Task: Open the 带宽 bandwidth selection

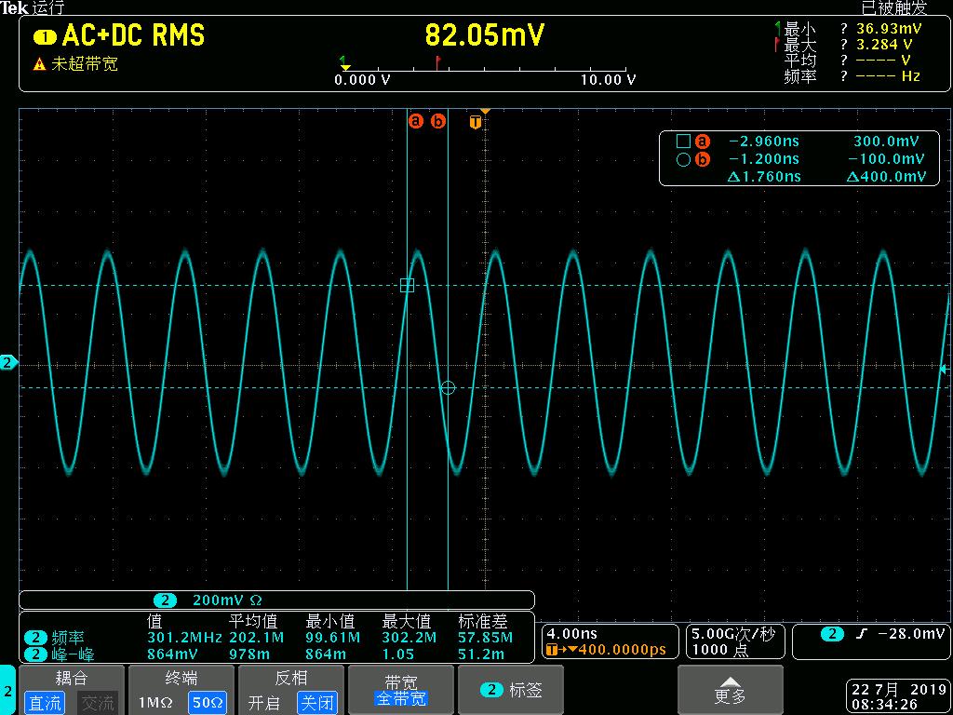Action: [x=401, y=690]
